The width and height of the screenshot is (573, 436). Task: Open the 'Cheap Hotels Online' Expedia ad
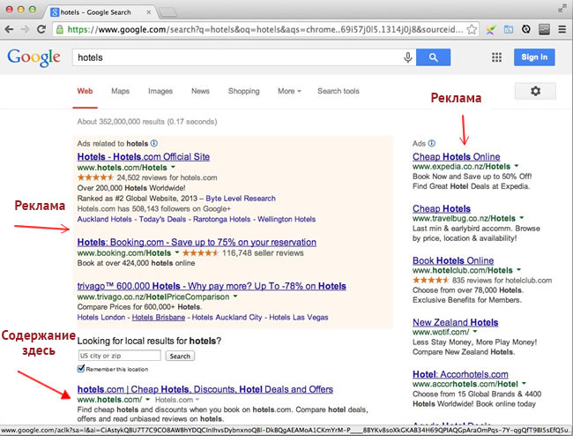[456, 156]
